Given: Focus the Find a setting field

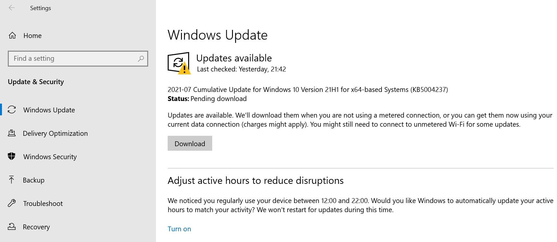Looking at the screenshot, I should pos(73,58).
